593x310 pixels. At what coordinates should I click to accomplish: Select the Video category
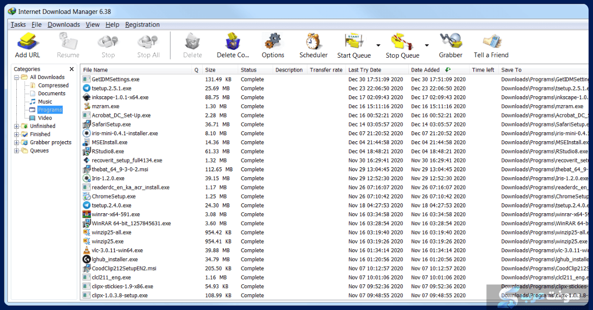pyautogui.click(x=45, y=118)
